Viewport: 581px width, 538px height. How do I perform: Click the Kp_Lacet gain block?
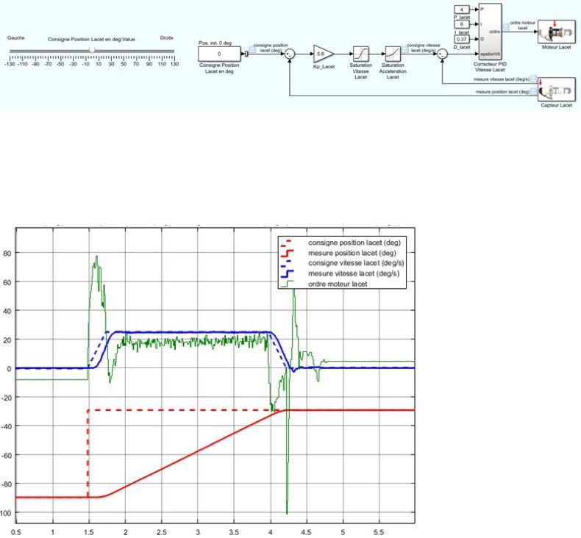323,54
